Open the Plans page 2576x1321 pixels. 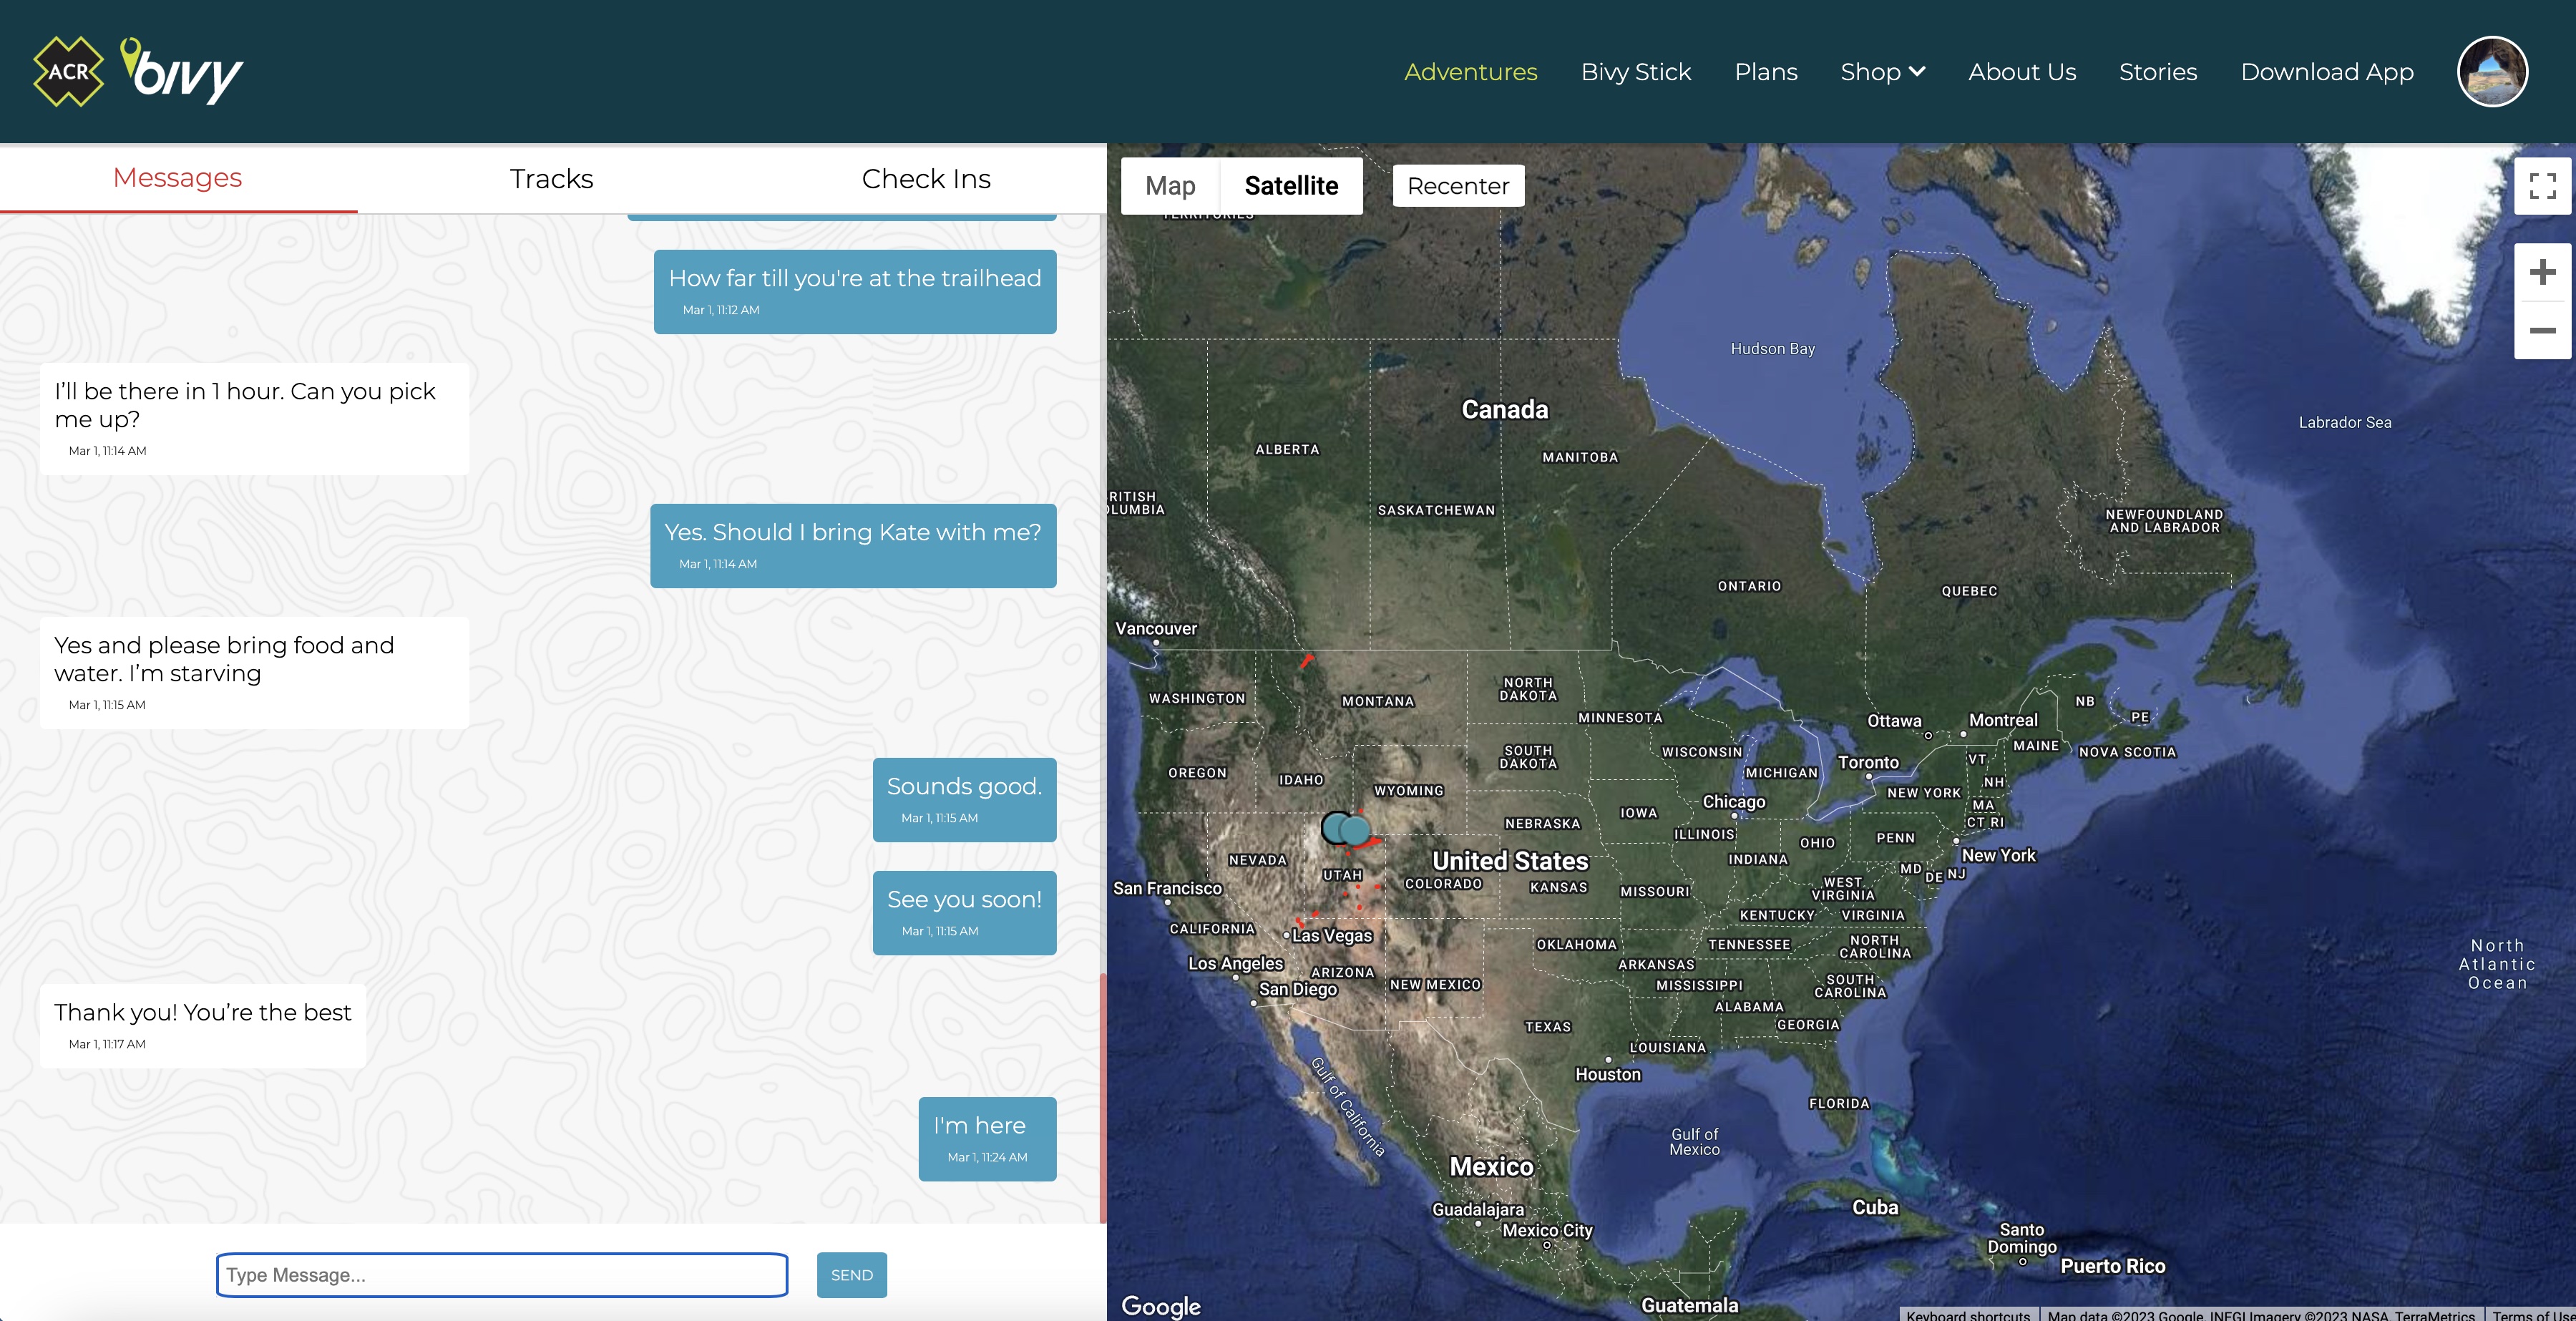click(1766, 72)
